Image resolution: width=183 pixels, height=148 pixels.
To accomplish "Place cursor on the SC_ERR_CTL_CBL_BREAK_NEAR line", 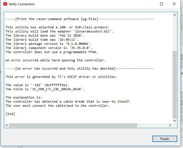I will [45, 89].
